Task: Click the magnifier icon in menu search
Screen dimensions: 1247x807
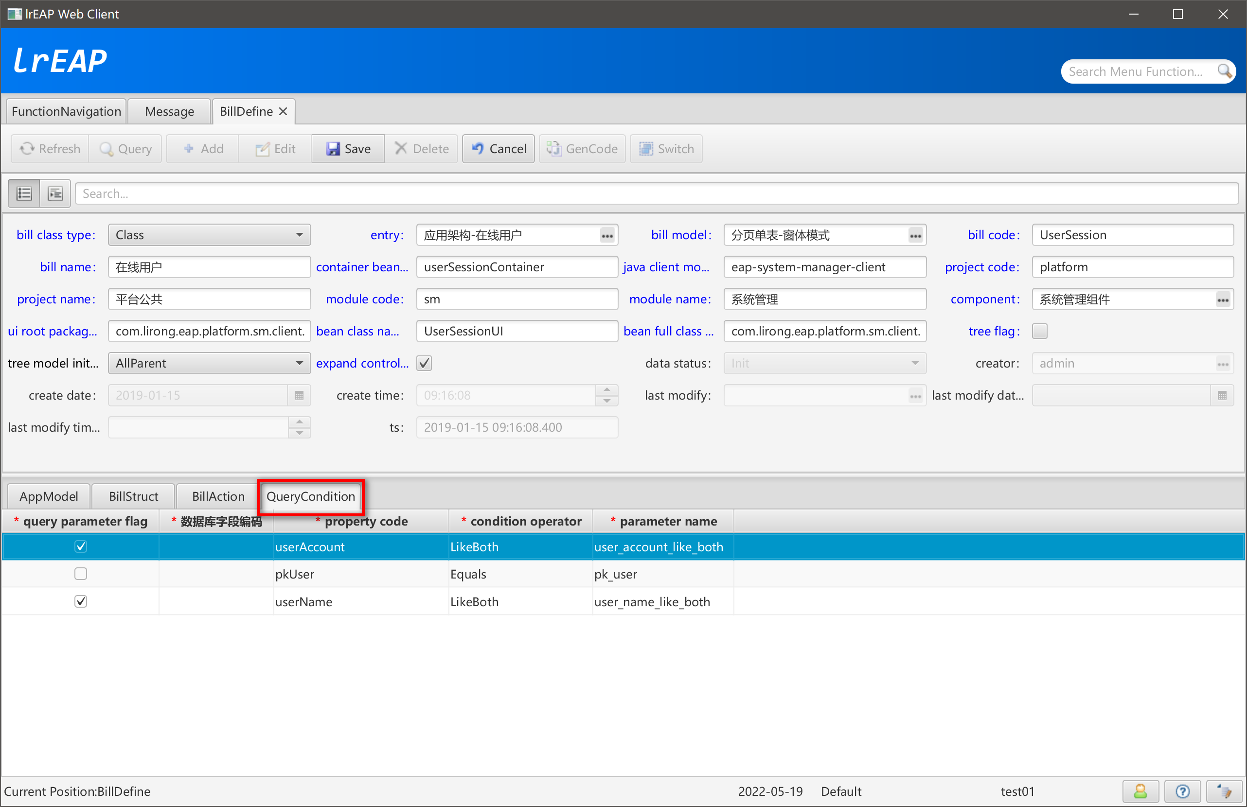Action: click(x=1225, y=71)
